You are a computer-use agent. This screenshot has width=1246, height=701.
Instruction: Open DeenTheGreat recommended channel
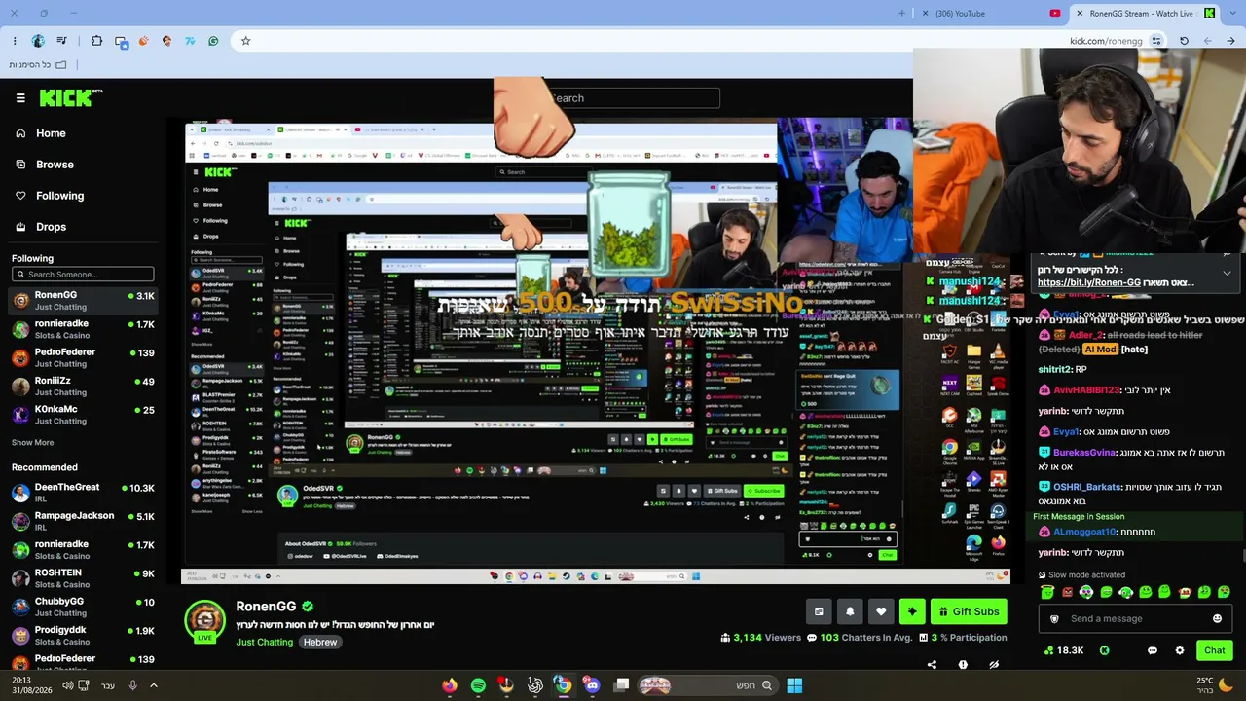83,493
